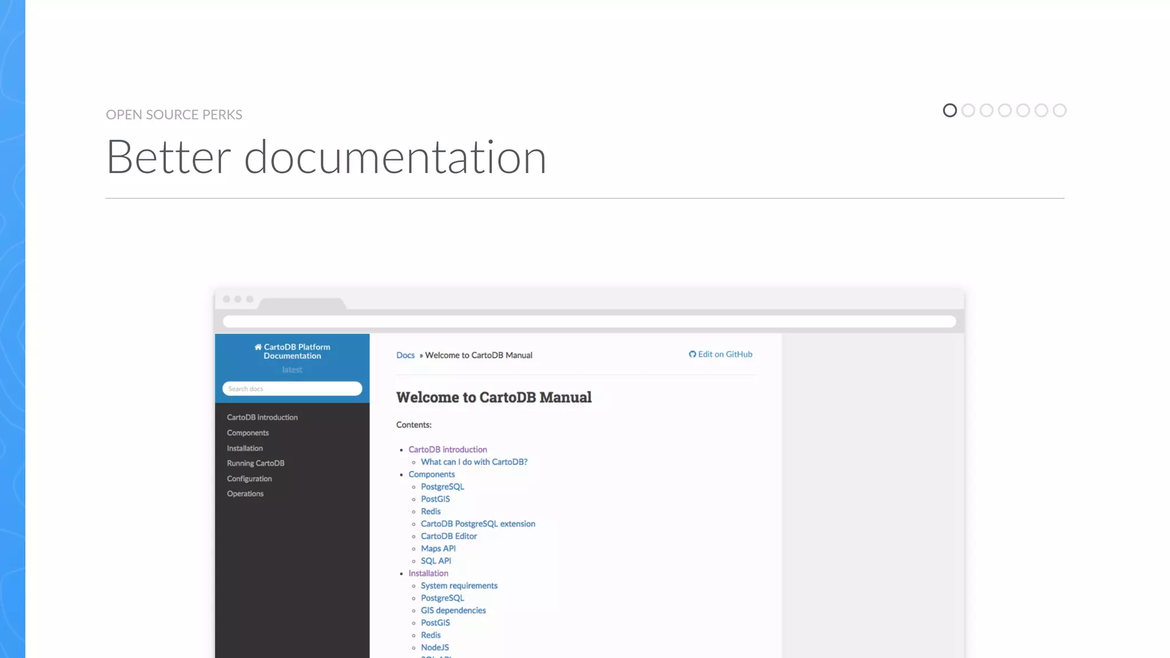This screenshot has height=658, width=1170.
Task: Click the GitHub icon next to Edit on GitHub
Action: 692,354
